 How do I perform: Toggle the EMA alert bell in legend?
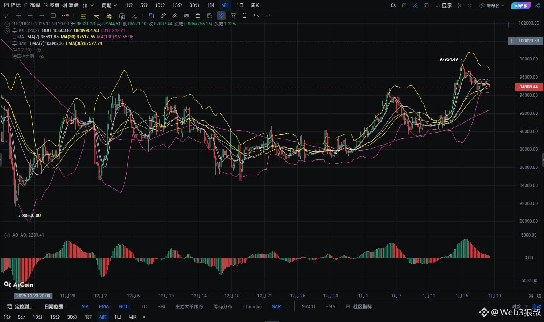click(15, 43)
